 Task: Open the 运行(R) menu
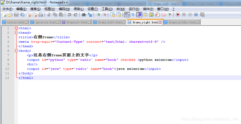(x=134, y=9)
